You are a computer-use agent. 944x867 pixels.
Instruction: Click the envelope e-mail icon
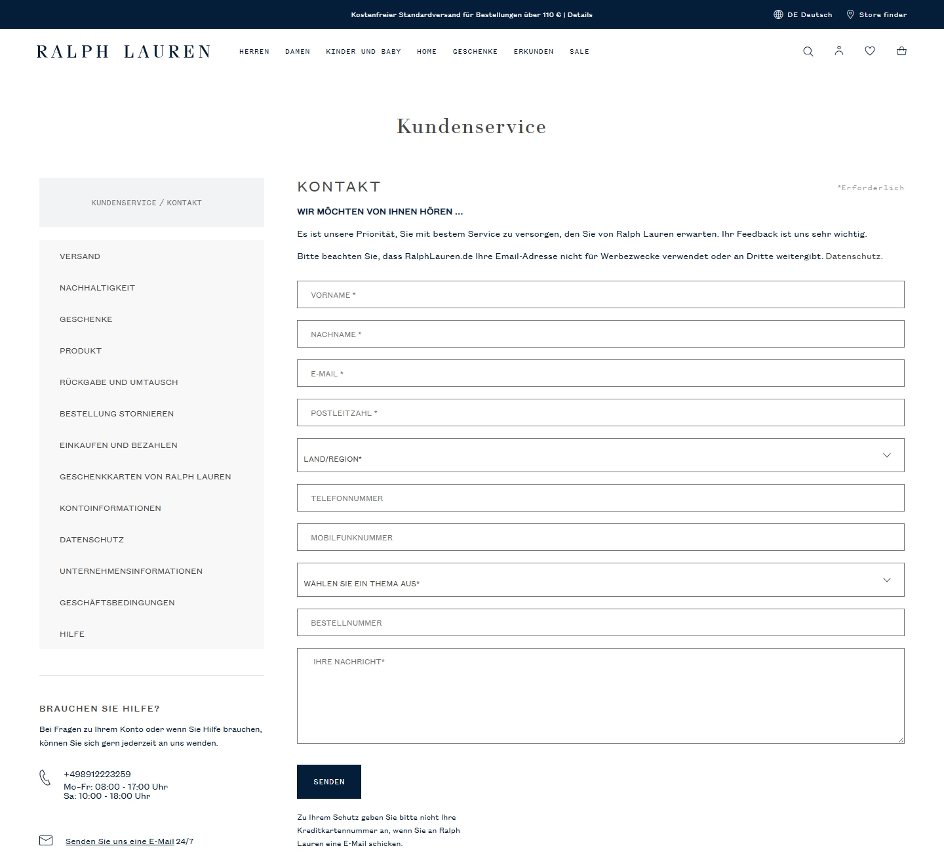pos(46,840)
